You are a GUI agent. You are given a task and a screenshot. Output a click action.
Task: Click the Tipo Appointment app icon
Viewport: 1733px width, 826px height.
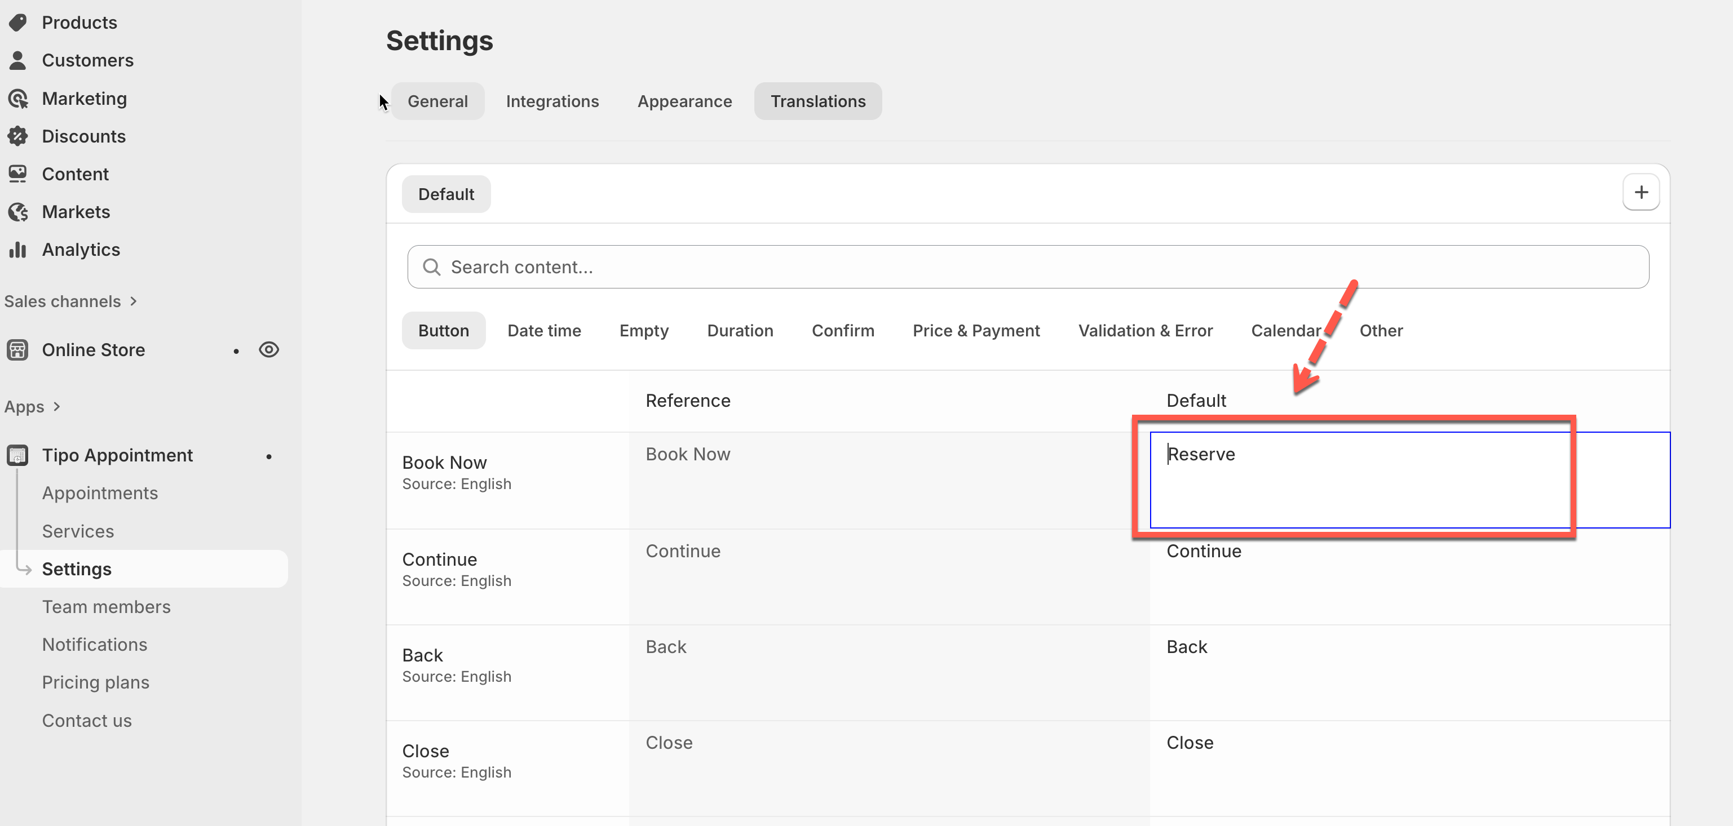click(18, 455)
